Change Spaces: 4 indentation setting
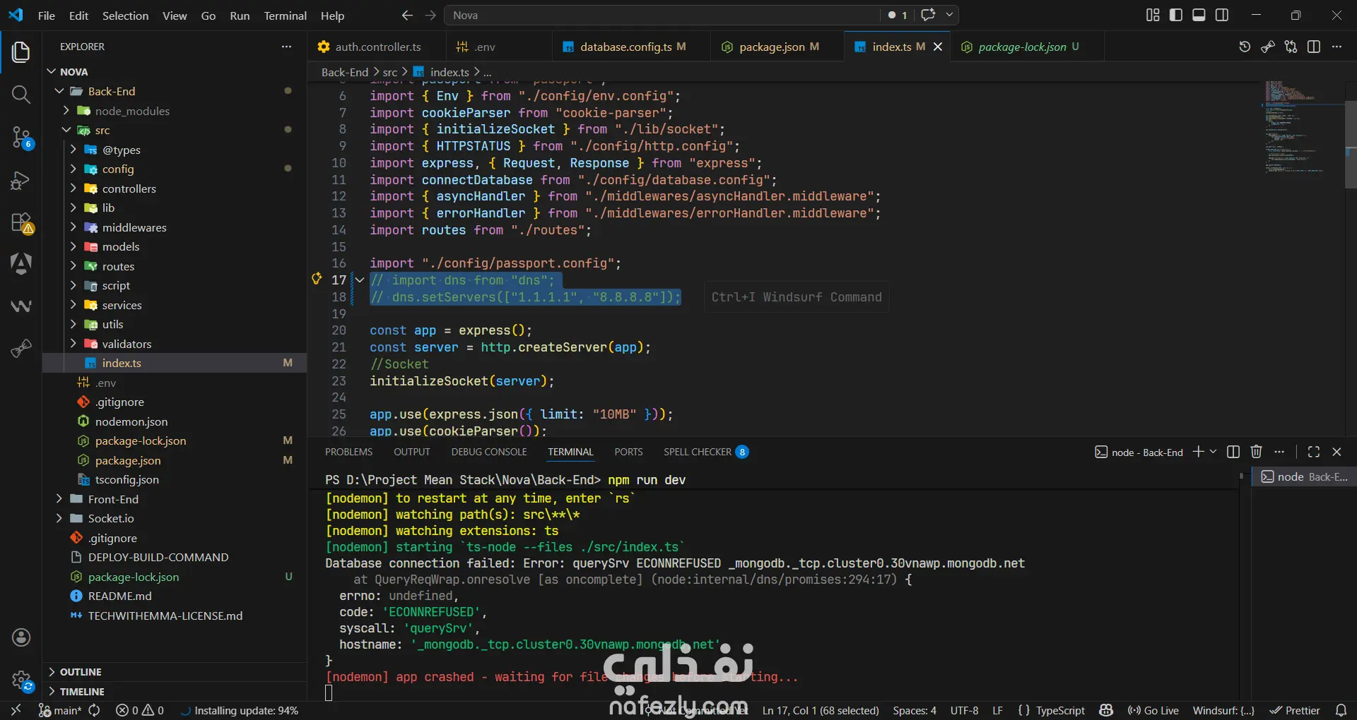1357x720 pixels. pos(915,710)
